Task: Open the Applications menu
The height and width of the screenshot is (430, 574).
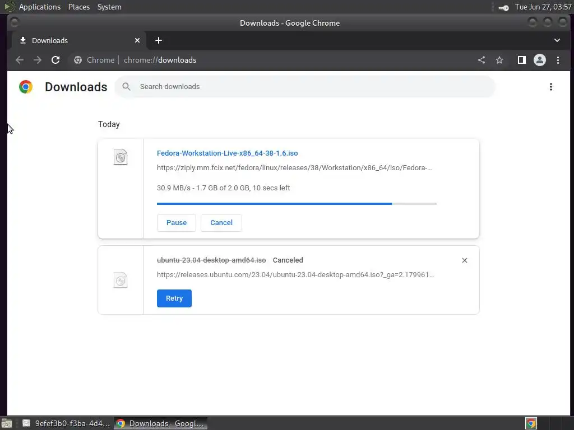Action: [x=40, y=7]
